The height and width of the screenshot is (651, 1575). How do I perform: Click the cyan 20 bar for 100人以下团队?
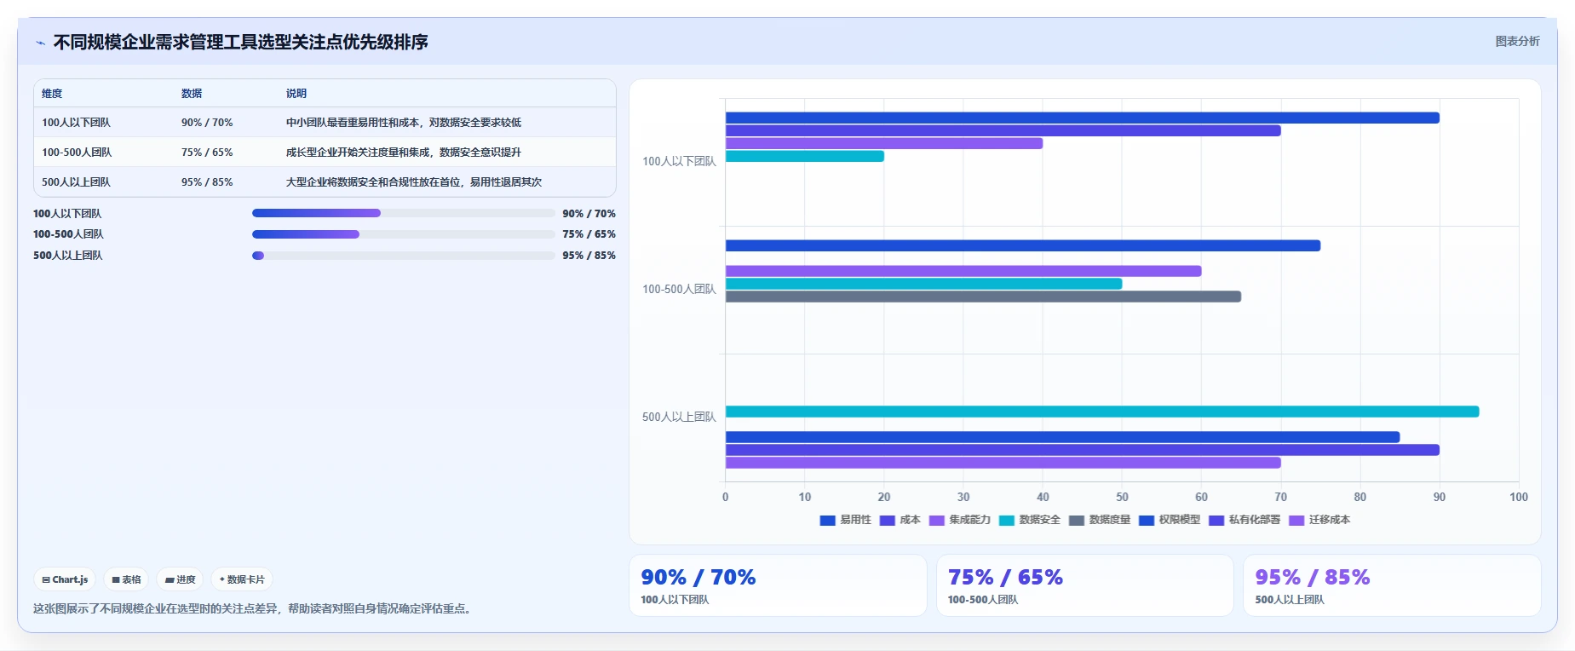tap(805, 156)
